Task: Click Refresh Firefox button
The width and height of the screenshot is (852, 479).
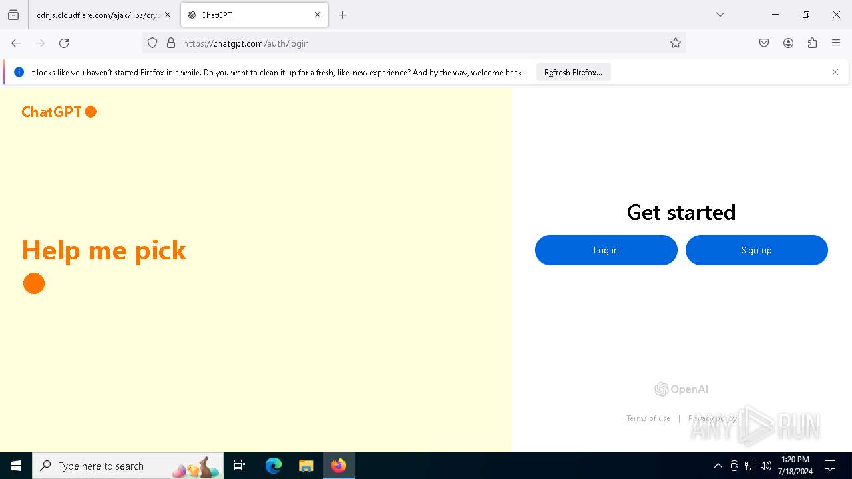Action: (x=573, y=73)
